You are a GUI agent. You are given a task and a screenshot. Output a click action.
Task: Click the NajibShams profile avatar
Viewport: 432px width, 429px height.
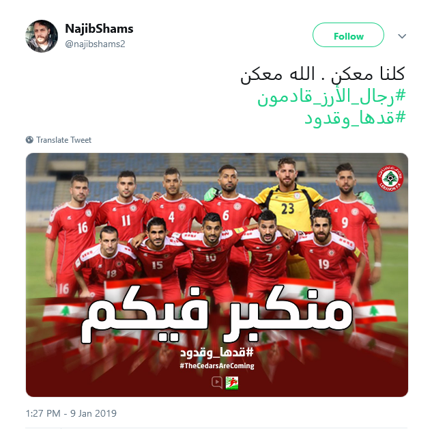[x=42, y=36]
